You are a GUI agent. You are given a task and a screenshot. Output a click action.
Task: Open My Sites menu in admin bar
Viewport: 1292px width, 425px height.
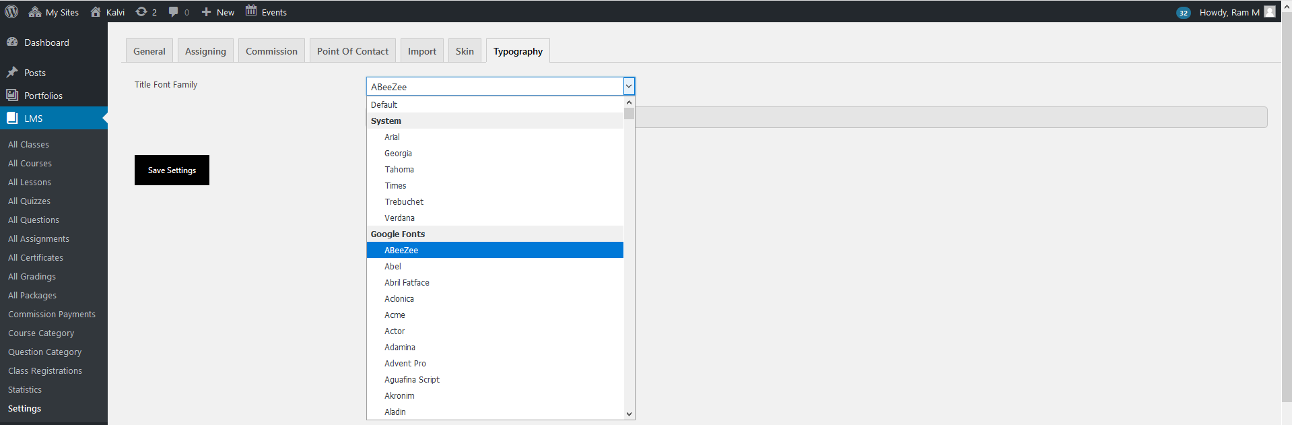(53, 12)
